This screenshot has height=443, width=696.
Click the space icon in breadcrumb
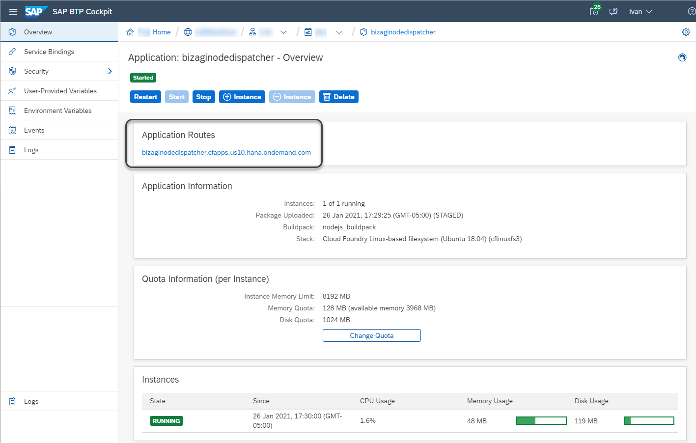(x=308, y=32)
